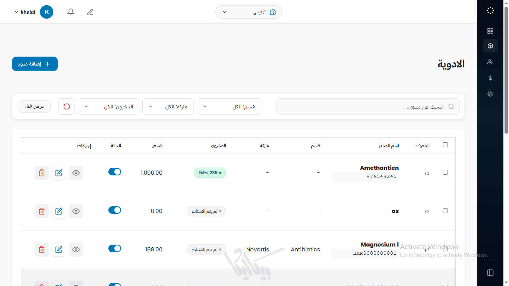This screenshot has height=286, width=509.
Task: Click the red reset filters icon
Action: tap(67, 107)
